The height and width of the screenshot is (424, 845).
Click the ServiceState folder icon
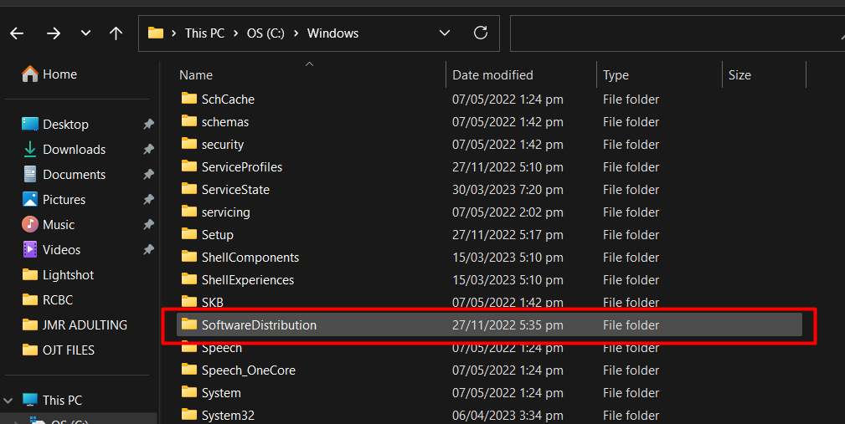point(189,189)
